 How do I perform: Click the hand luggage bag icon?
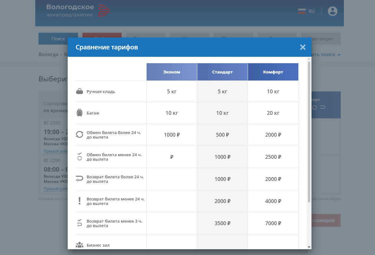point(80,91)
